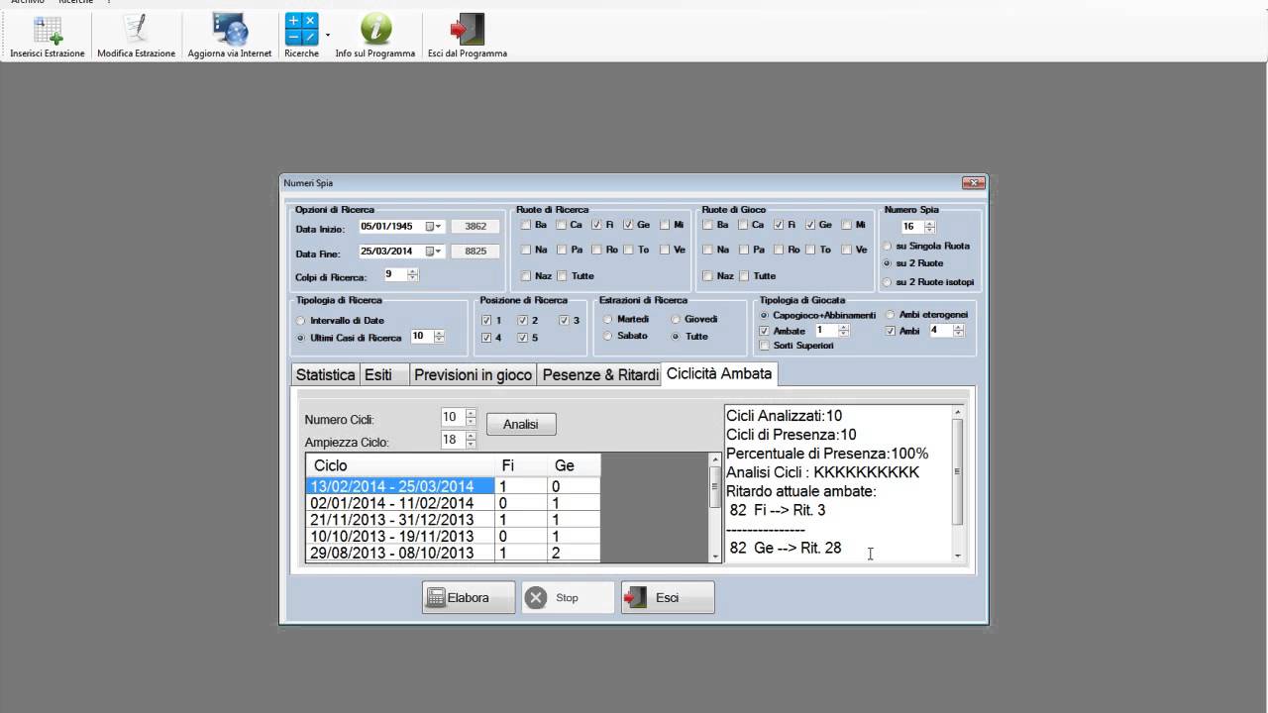This screenshot has height=713, width=1268.
Task: Select Ultimi Casi di Ricerca option
Action: pos(301,338)
